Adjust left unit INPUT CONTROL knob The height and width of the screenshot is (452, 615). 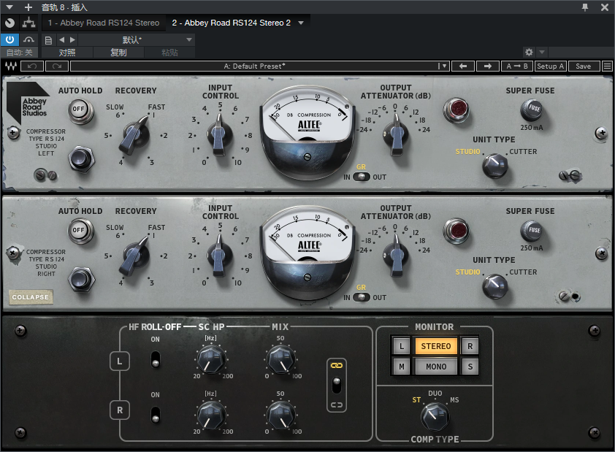pos(220,134)
